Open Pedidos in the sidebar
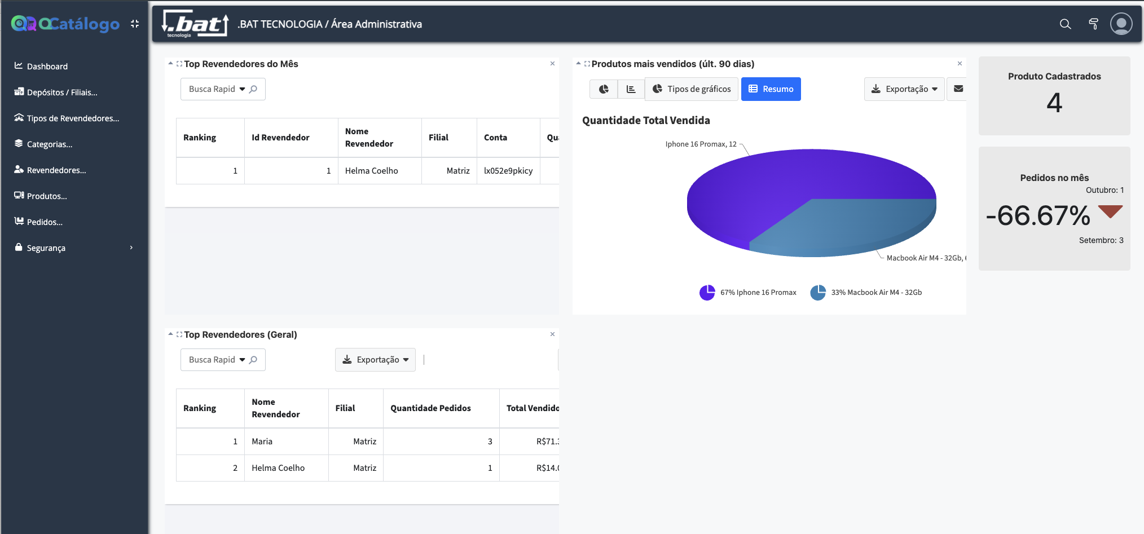Viewport: 1144px width, 534px height. click(45, 222)
